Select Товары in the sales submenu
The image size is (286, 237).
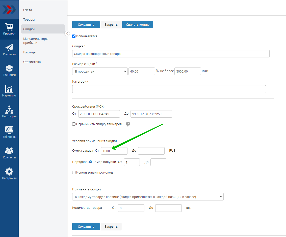[29, 19]
